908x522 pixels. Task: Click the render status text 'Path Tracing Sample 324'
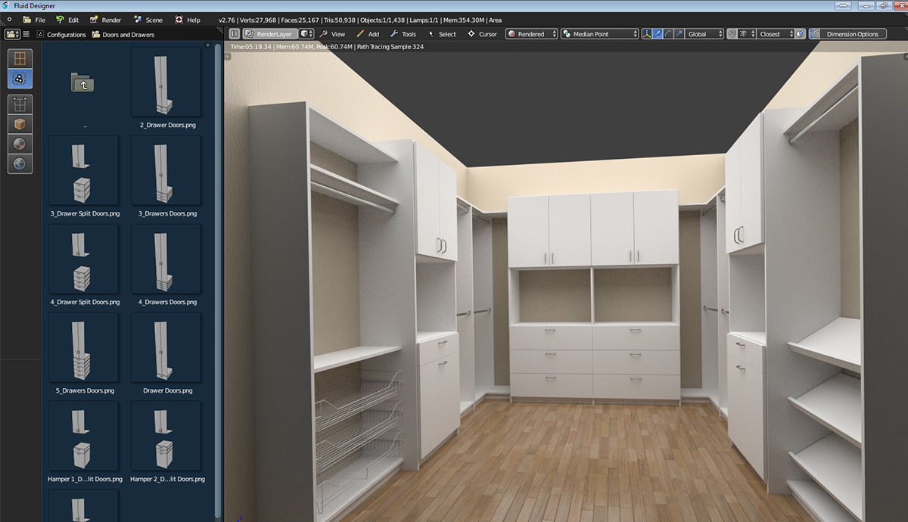point(390,47)
